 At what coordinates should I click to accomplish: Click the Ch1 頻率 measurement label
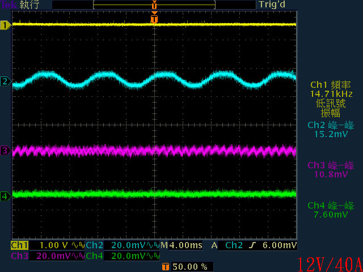coord(330,84)
